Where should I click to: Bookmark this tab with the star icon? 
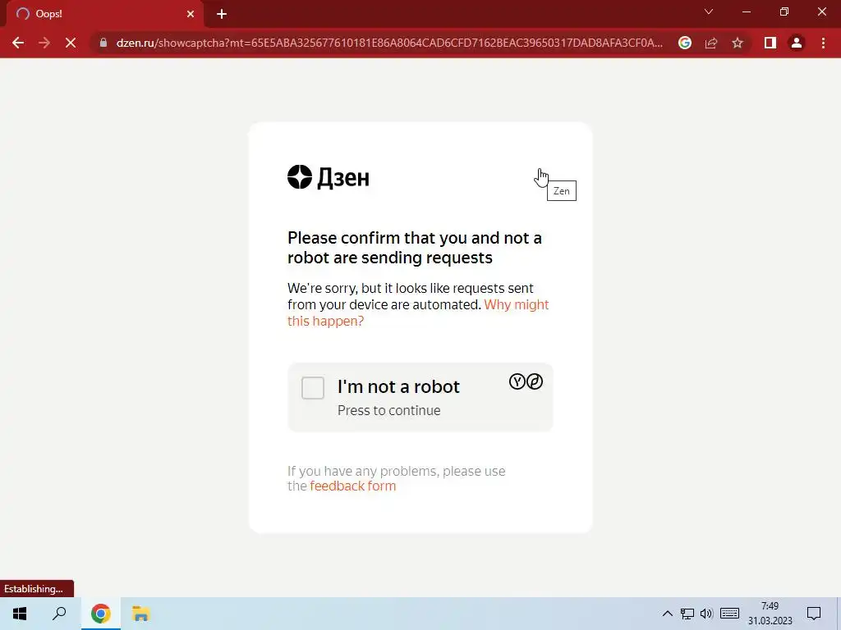pos(738,43)
